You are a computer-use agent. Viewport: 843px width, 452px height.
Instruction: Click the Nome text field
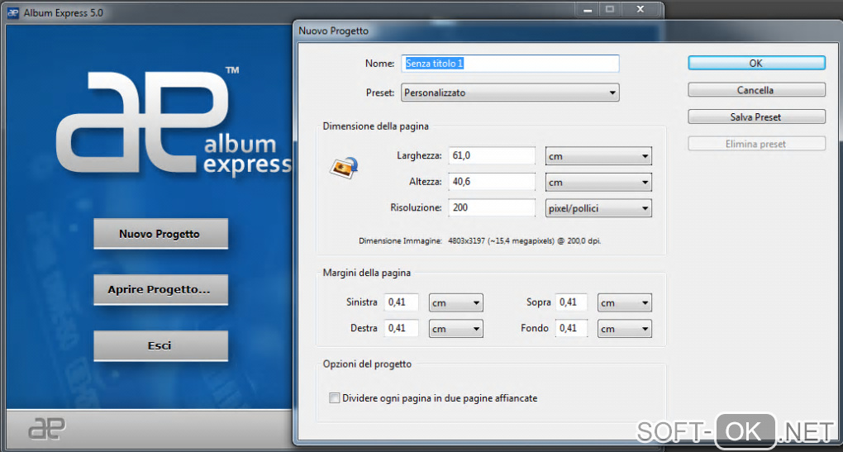coord(510,64)
